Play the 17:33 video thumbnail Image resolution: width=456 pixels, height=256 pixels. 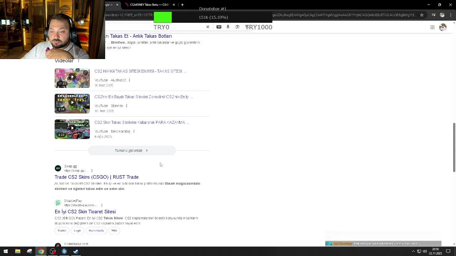[x=72, y=78]
